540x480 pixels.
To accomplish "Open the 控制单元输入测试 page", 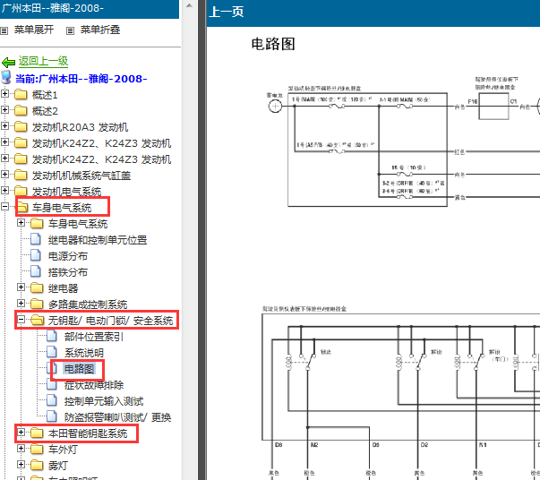I will point(104,401).
